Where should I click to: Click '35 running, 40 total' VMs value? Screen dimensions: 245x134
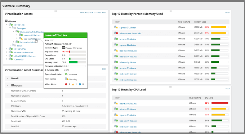tap(71, 111)
